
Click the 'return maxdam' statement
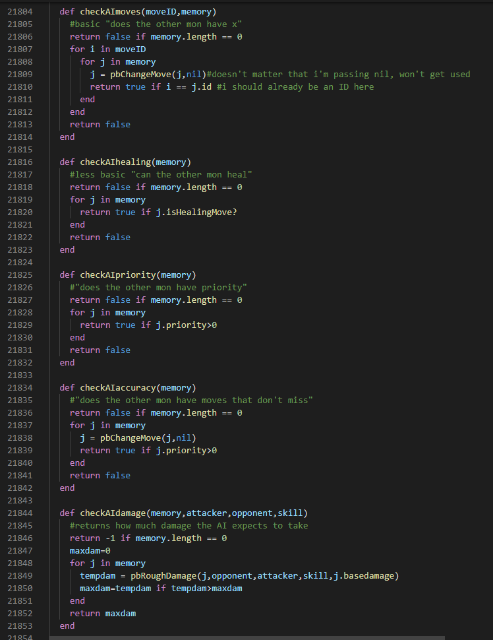point(103,614)
